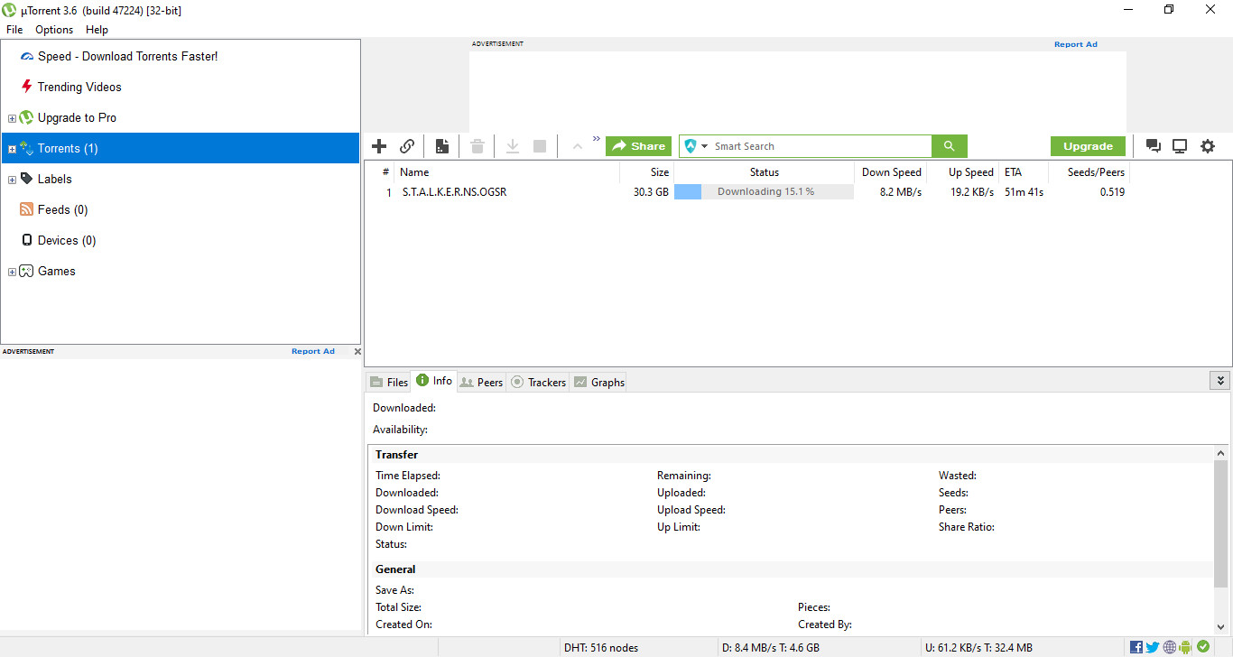Switch to the Peers tab

tap(482, 383)
